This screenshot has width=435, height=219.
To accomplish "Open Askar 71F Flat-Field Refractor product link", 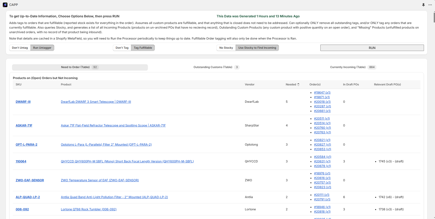I will click(x=113, y=125).
